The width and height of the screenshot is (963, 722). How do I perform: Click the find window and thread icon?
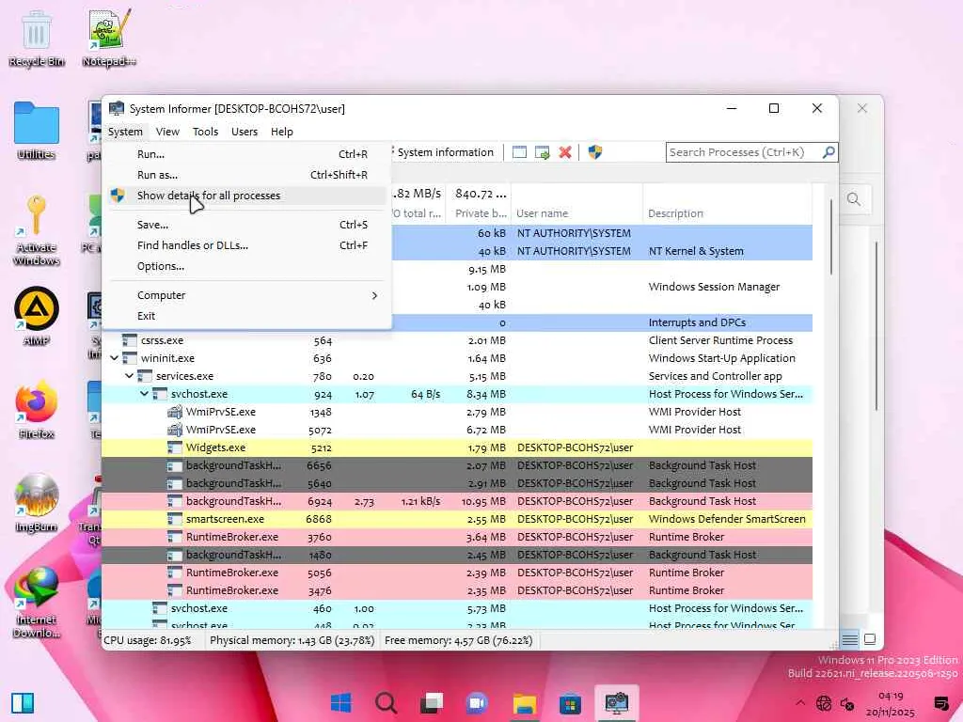click(x=543, y=152)
